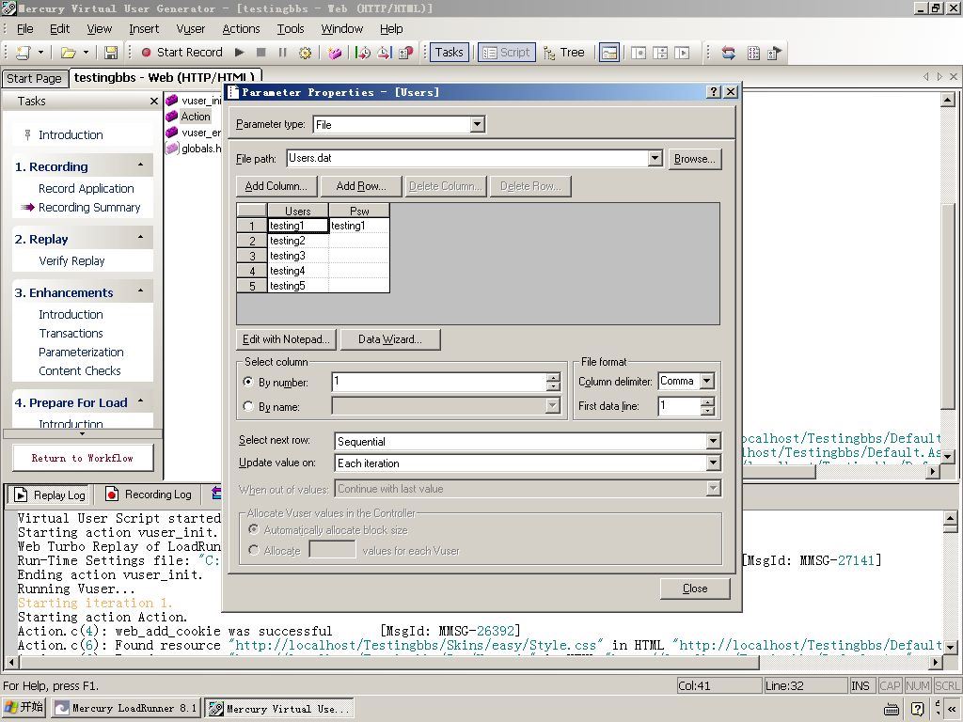The image size is (963, 722).
Task: Switch to Tree view in toolbar
Action: pyautogui.click(x=563, y=53)
